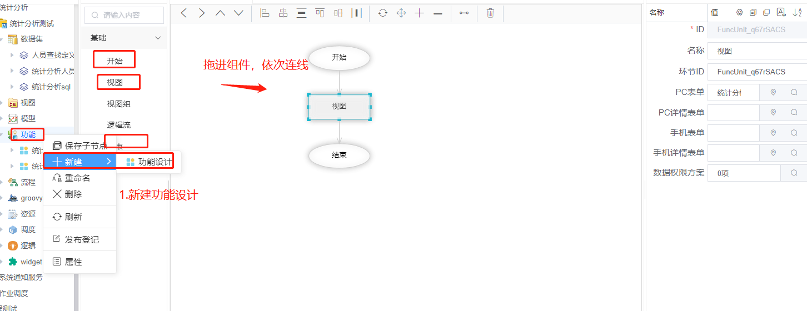Click the search icon in PC表单 row

[794, 93]
